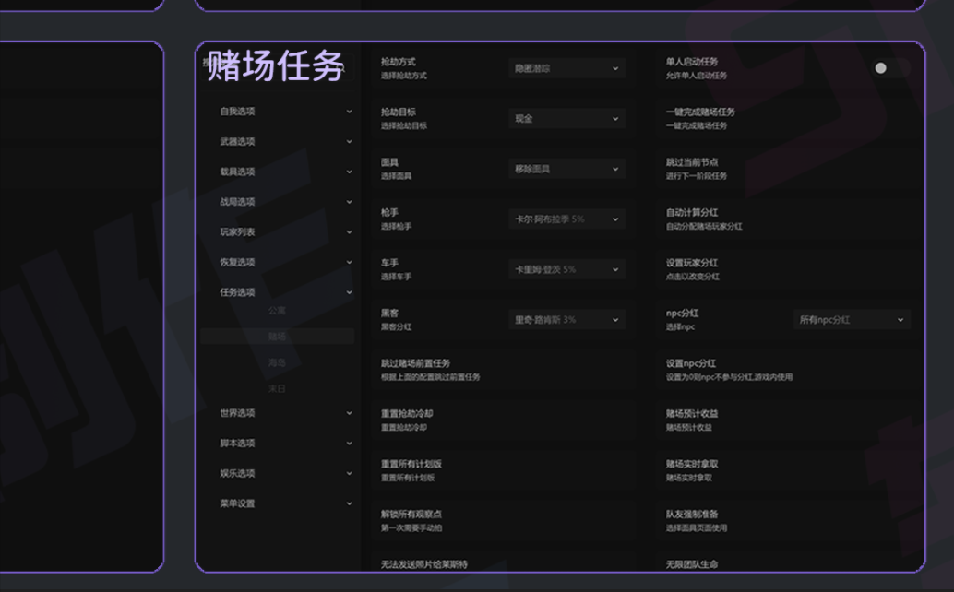Image resolution: width=954 pixels, height=592 pixels.
Task: Open the 黑客 hacker selection dropdown
Action: [566, 320]
